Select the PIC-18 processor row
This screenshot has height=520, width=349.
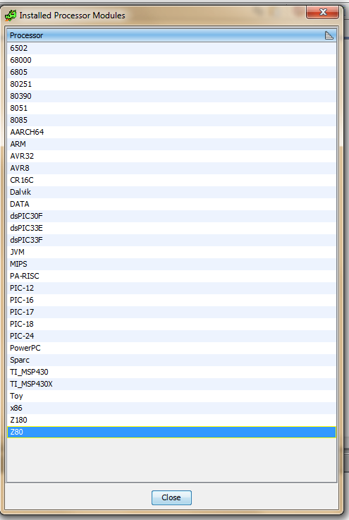tap(171, 324)
